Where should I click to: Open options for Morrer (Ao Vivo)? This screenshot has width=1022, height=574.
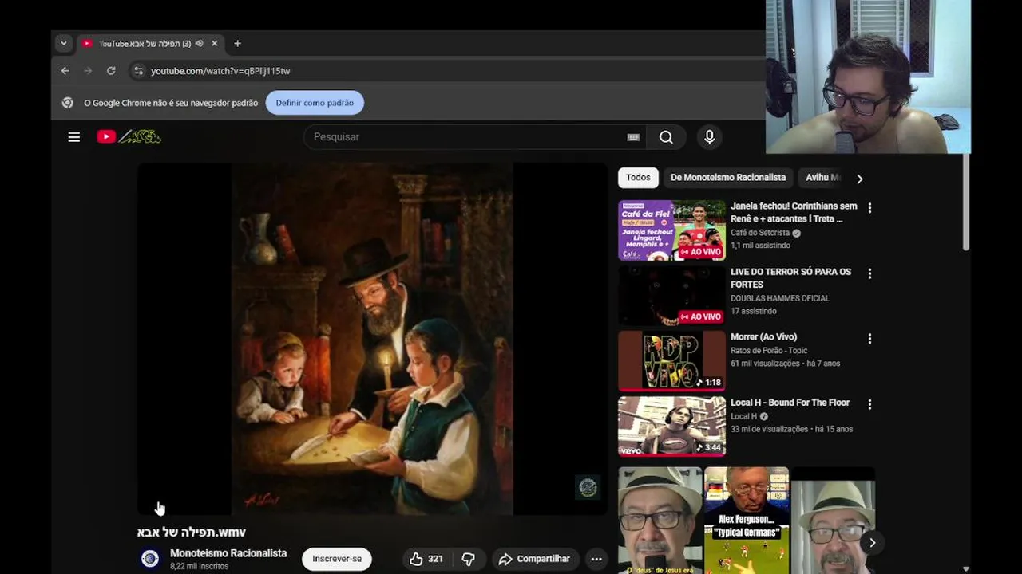(x=869, y=339)
